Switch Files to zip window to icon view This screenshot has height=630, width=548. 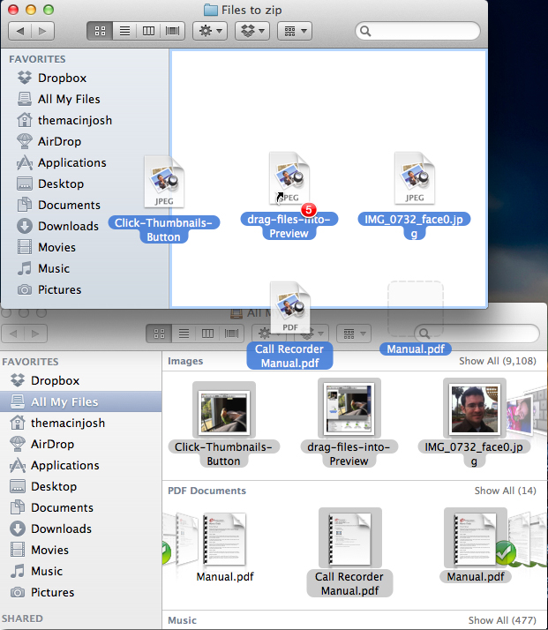click(100, 31)
